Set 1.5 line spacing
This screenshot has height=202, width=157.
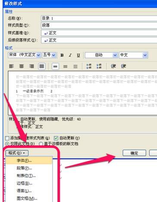(x=66, y=66)
